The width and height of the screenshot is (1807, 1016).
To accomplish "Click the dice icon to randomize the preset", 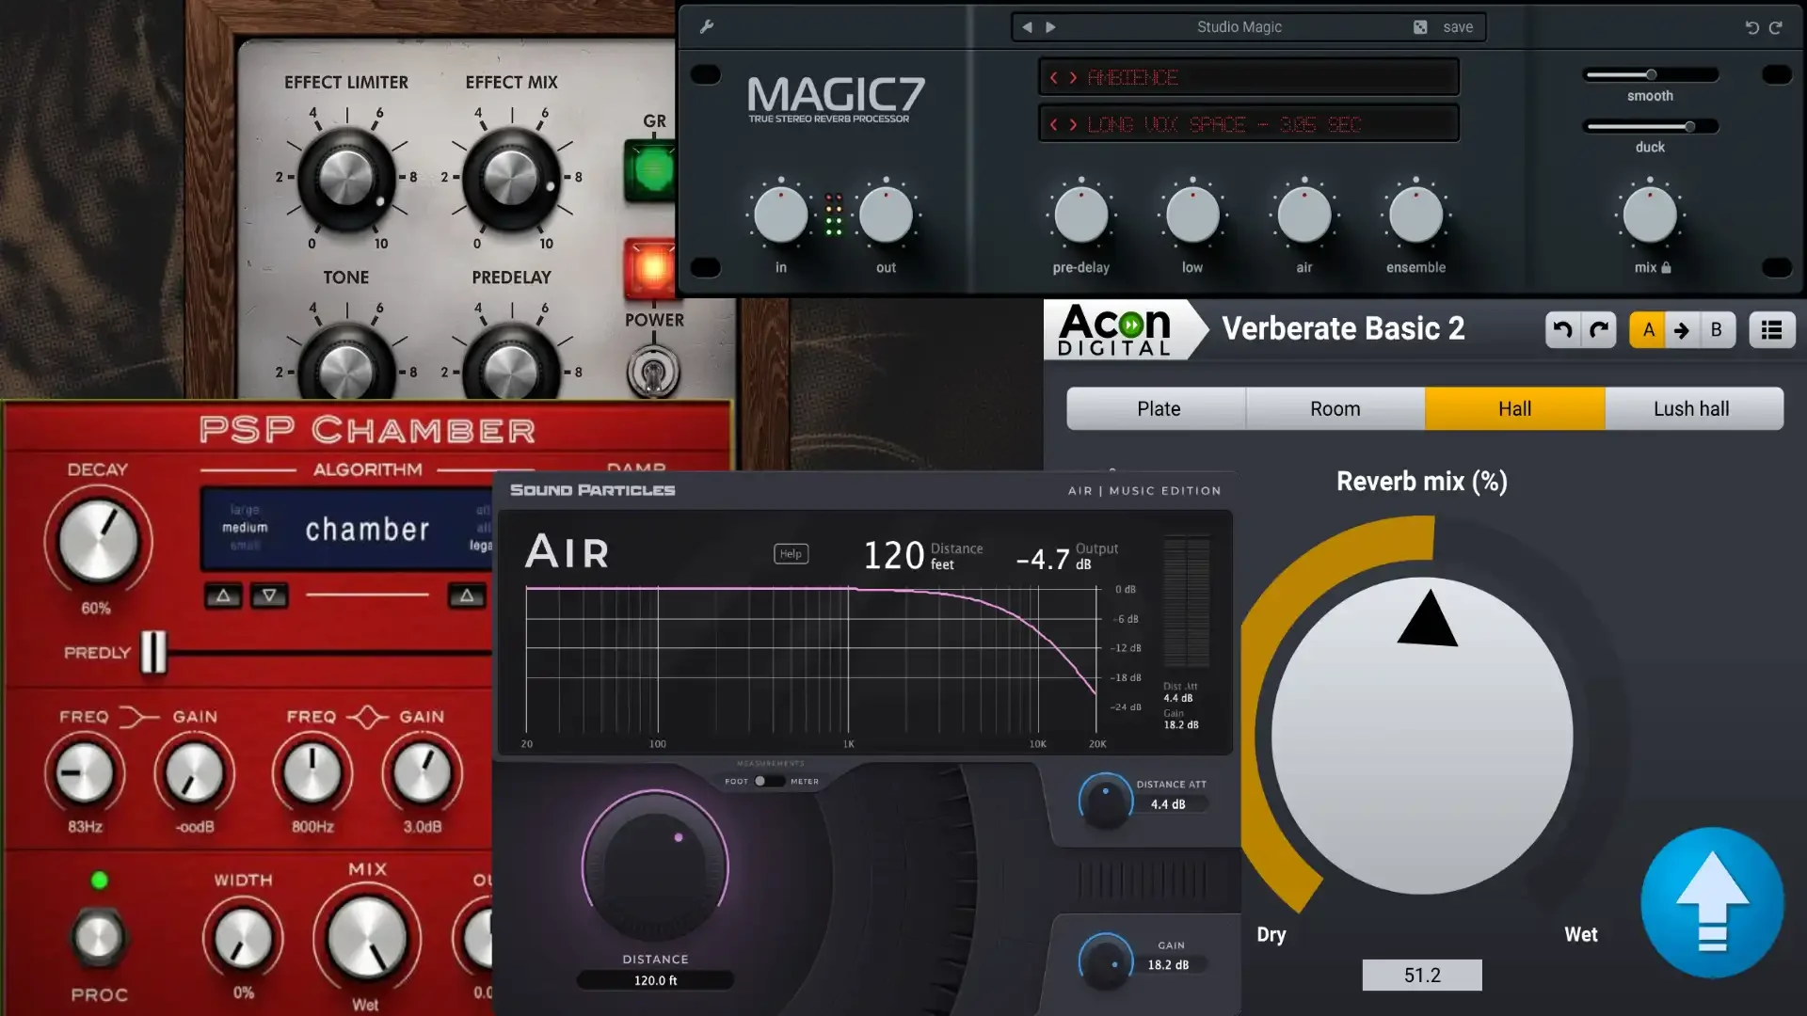I will [x=1421, y=26].
